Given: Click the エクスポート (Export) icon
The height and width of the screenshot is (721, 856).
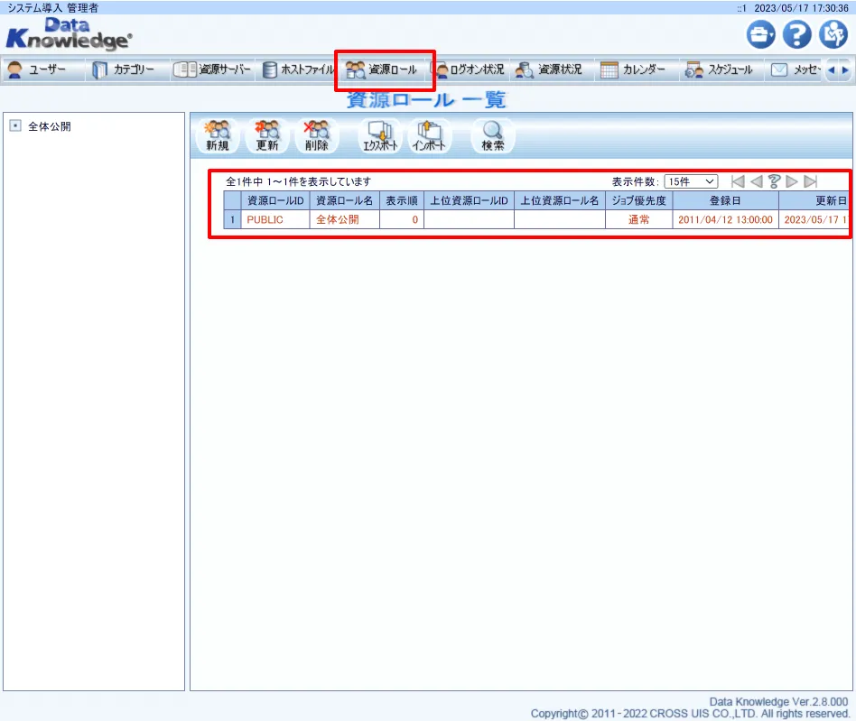Looking at the screenshot, I should tap(380, 136).
